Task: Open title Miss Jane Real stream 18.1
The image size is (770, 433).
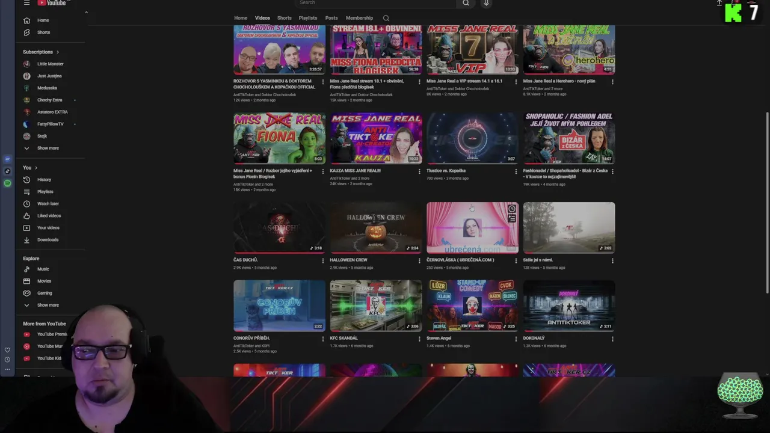Action: [x=367, y=84]
